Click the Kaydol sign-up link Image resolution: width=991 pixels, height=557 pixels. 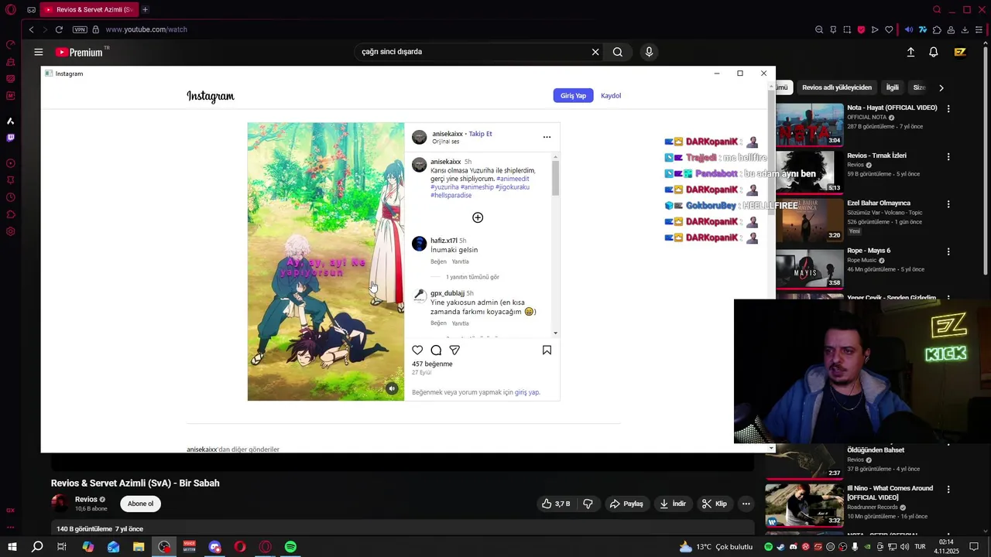[x=611, y=95]
